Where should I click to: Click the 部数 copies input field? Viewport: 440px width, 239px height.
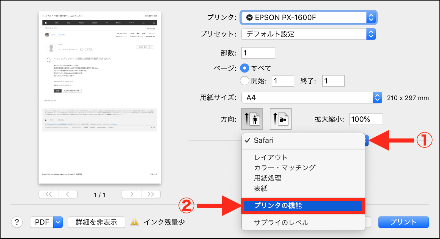[x=258, y=53]
